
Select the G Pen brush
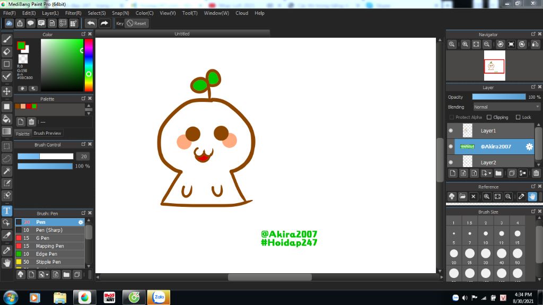click(50, 238)
